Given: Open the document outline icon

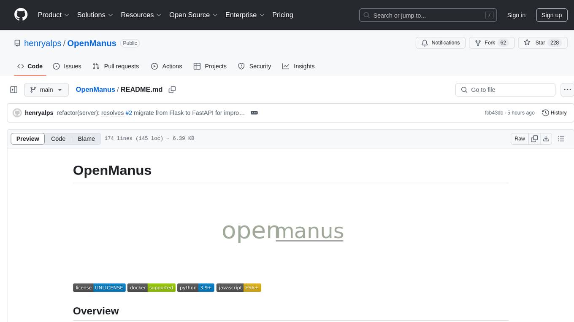Looking at the screenshot, I should 561,139.
